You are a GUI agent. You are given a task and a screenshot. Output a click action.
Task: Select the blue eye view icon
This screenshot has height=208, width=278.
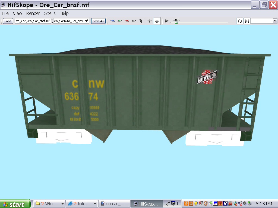coord(113,21)
